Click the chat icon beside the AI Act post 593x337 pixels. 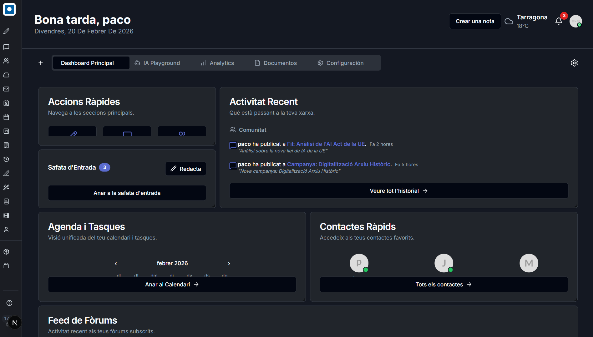tap(233, 145)
